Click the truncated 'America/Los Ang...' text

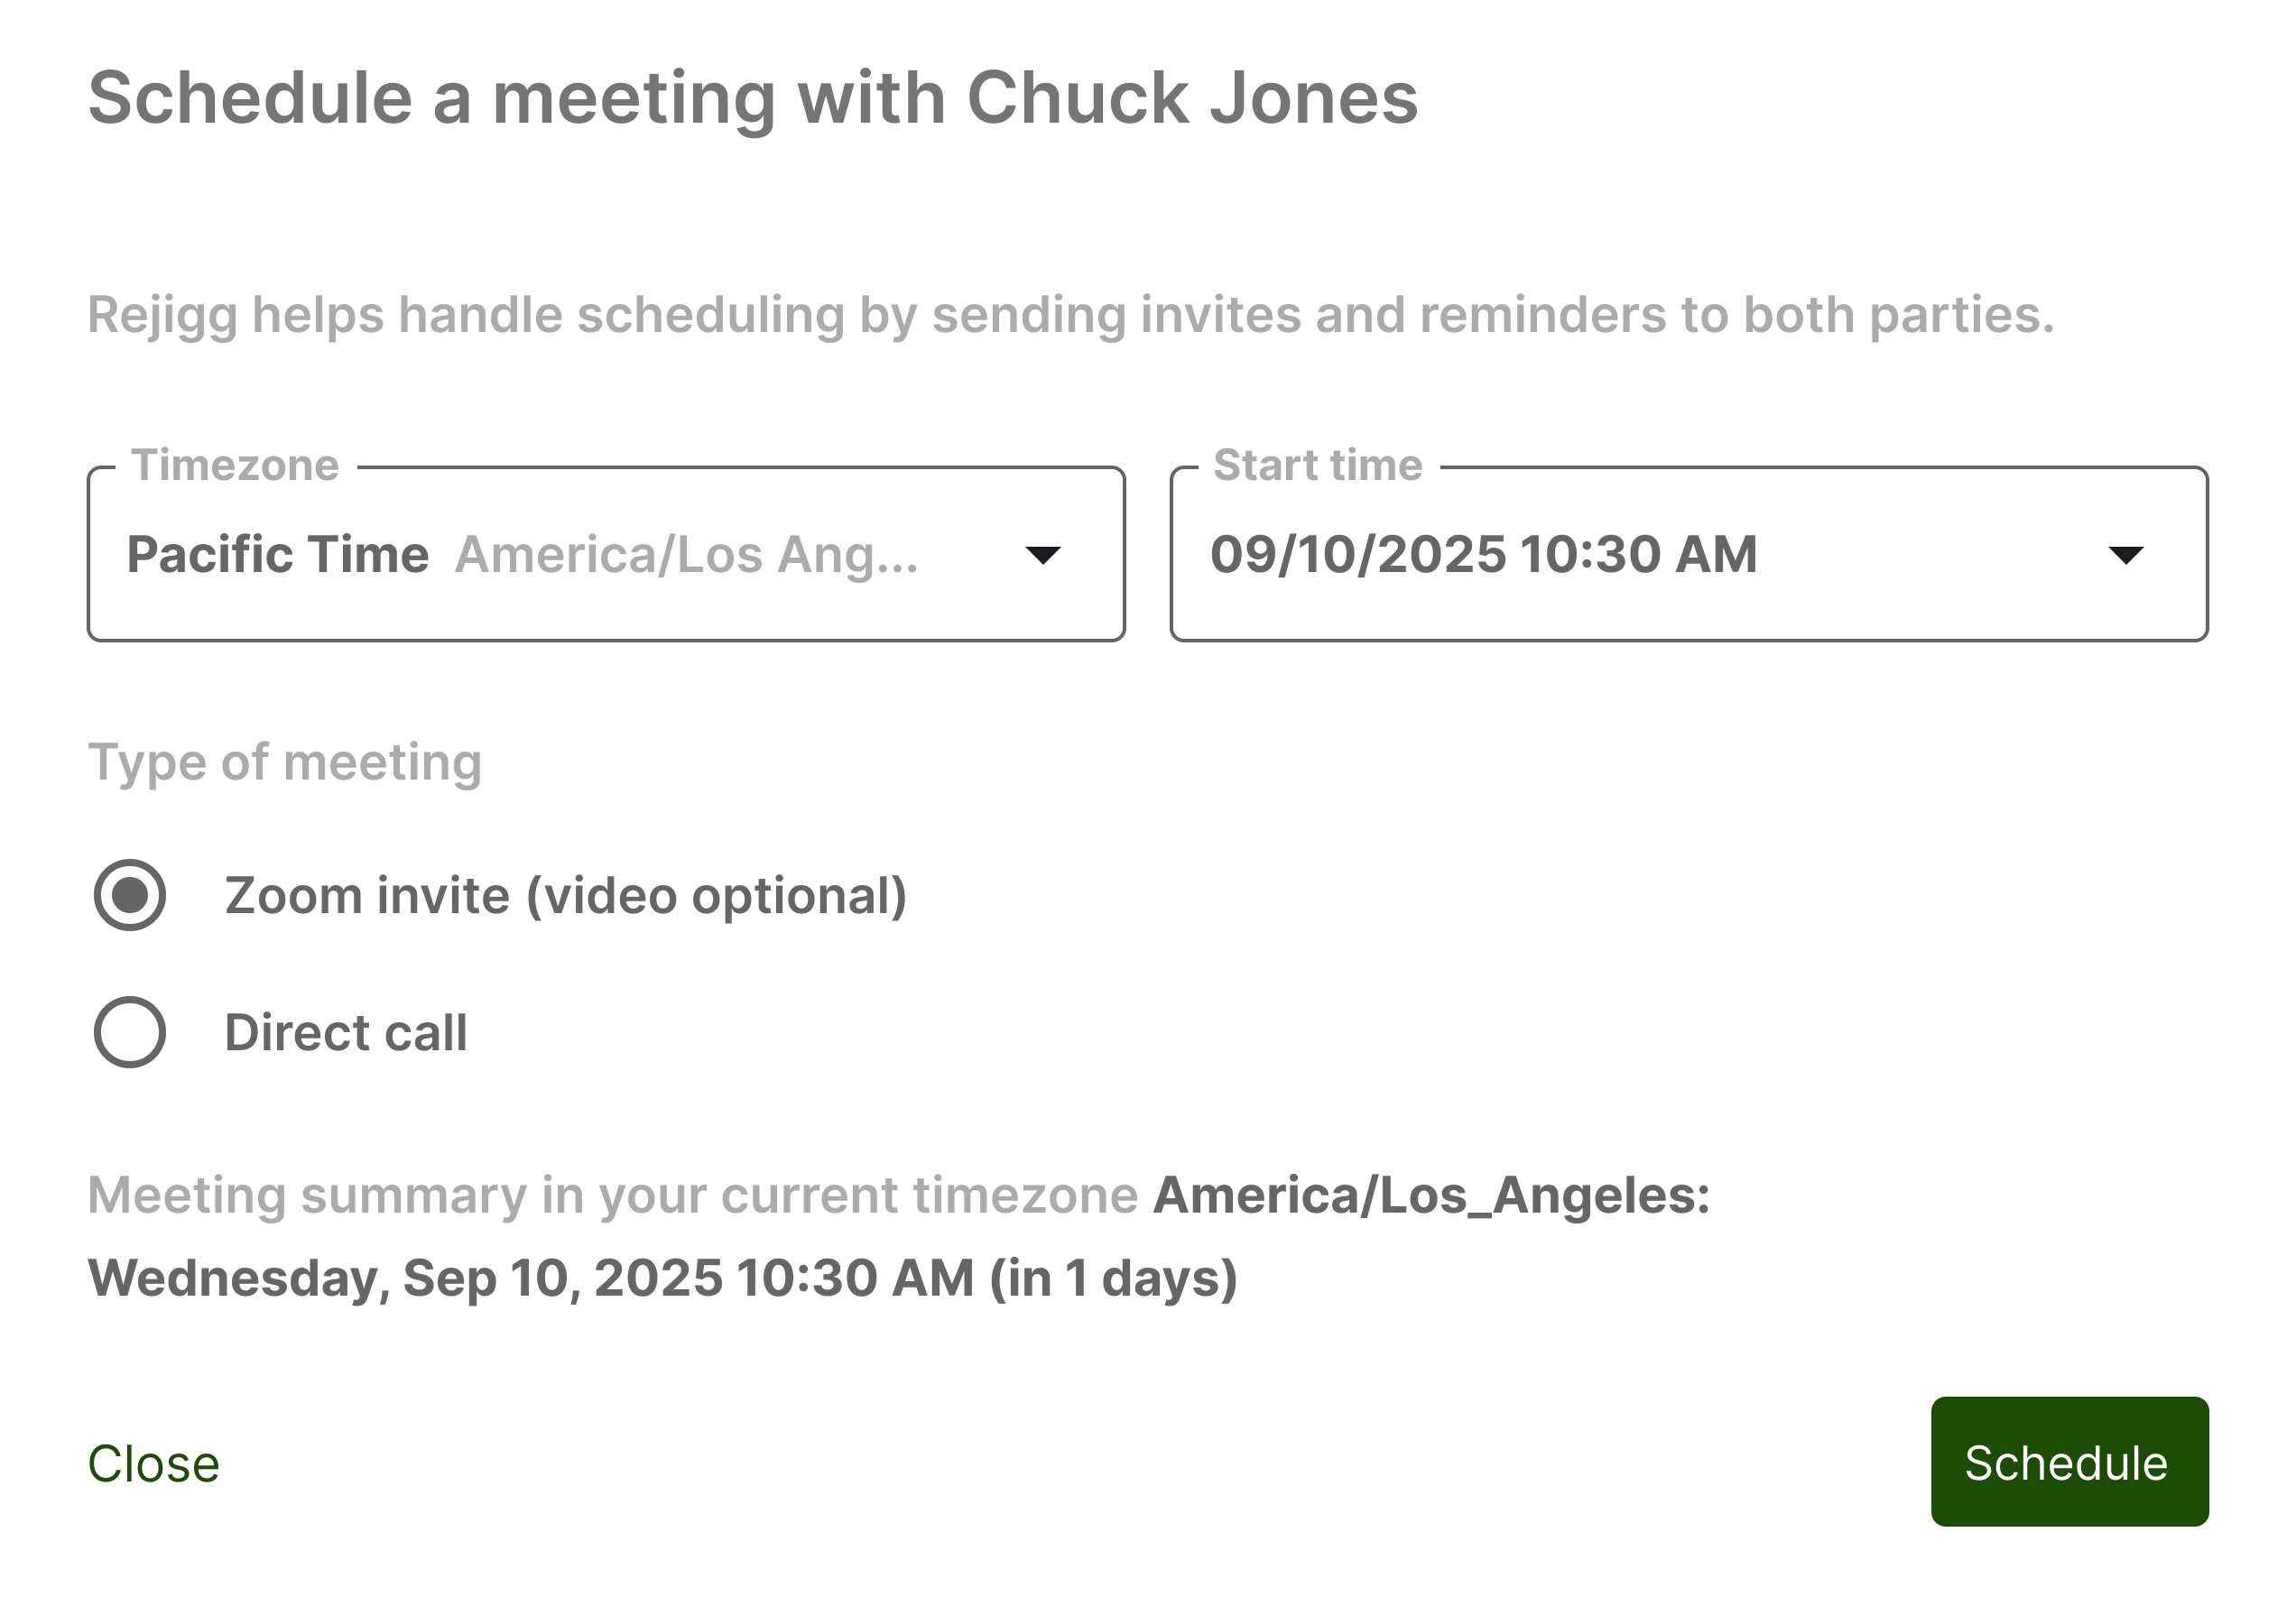pyautogui.click(x=686, y=555)
